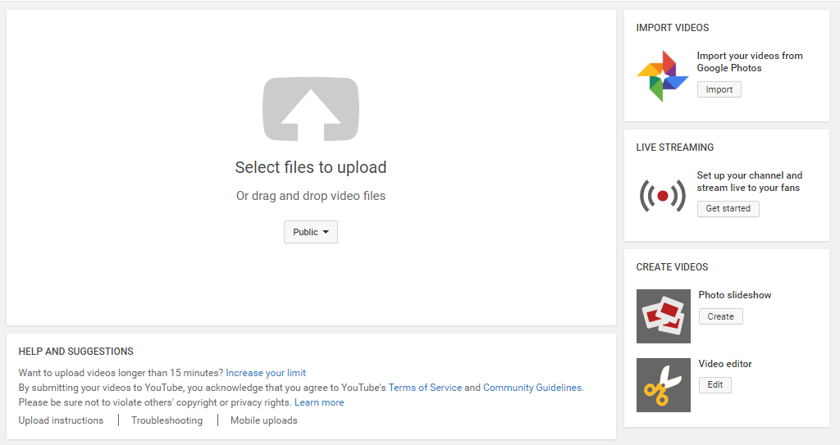
Task: Click the HELP AND SUGGESTIONS heading
Action: tap(76, 352)
